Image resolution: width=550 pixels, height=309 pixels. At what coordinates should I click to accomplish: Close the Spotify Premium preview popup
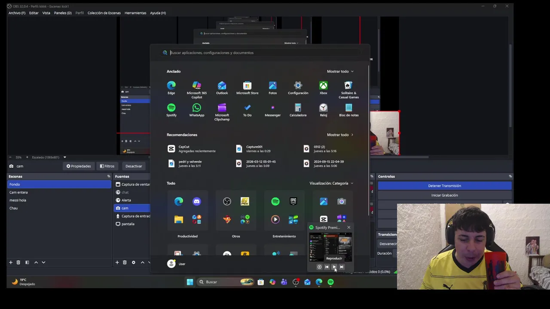[x=348, y=227]
